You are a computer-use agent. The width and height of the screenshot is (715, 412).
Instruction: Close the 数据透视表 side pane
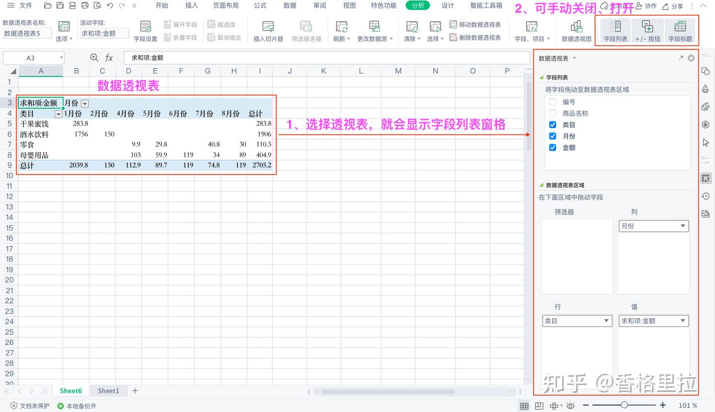pyautogui.click(x=691, y=58)
